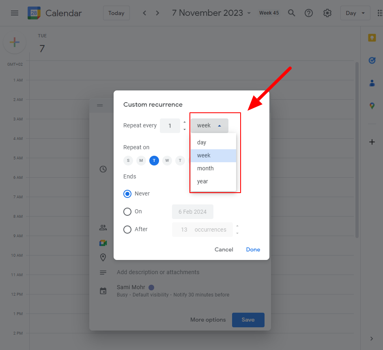The image size is (383, 350).
Task: Click Cancel in Custom recurrence dialog
Action: click(x=224, y=250)
